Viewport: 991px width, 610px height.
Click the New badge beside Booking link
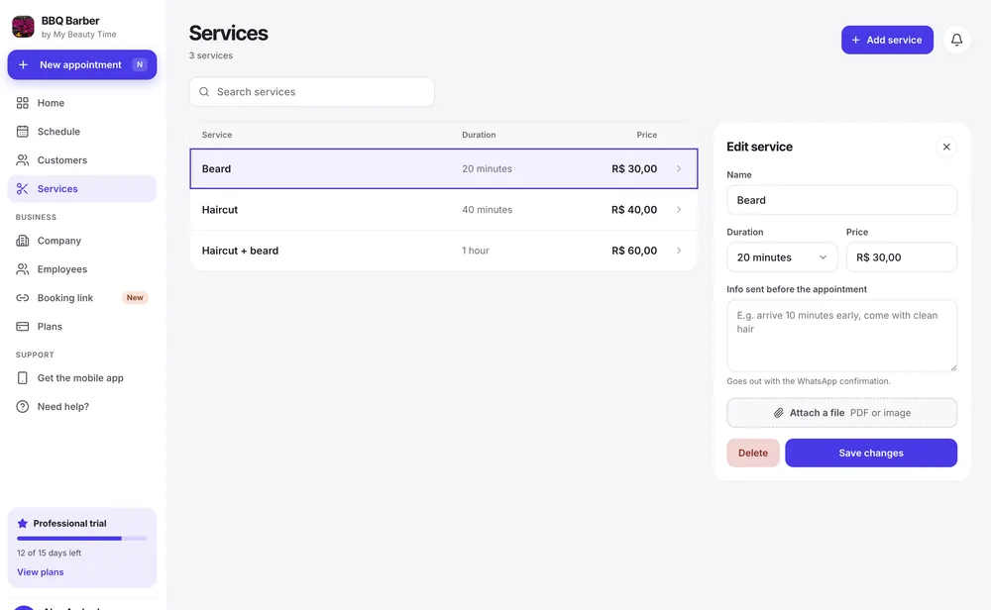coord(135,297)
